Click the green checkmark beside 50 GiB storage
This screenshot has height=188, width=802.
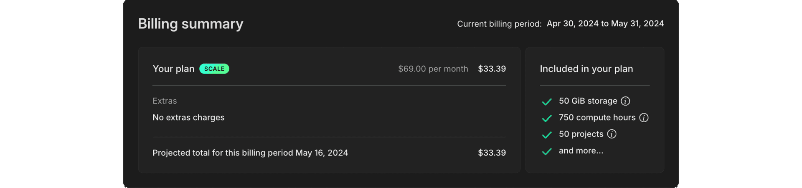click(547, 101)
